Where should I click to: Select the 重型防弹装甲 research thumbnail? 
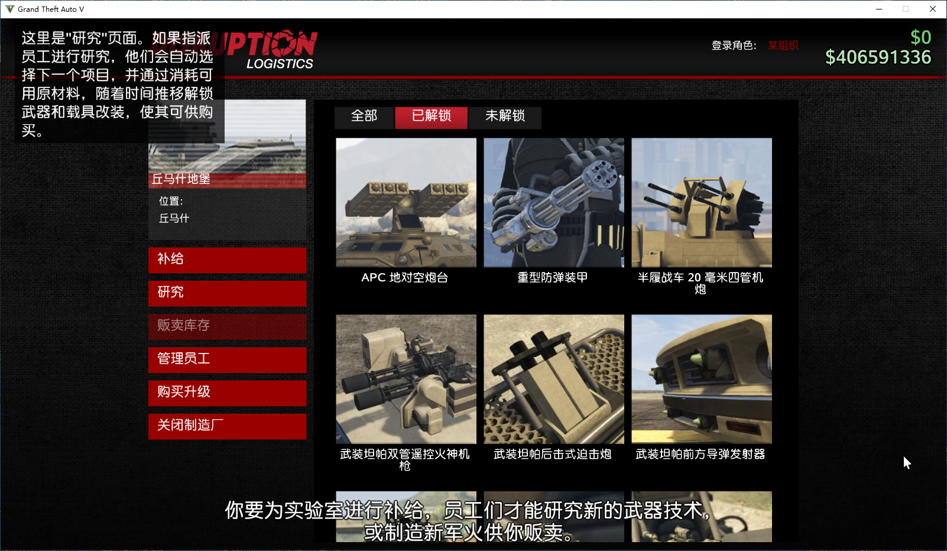point(554,203)
